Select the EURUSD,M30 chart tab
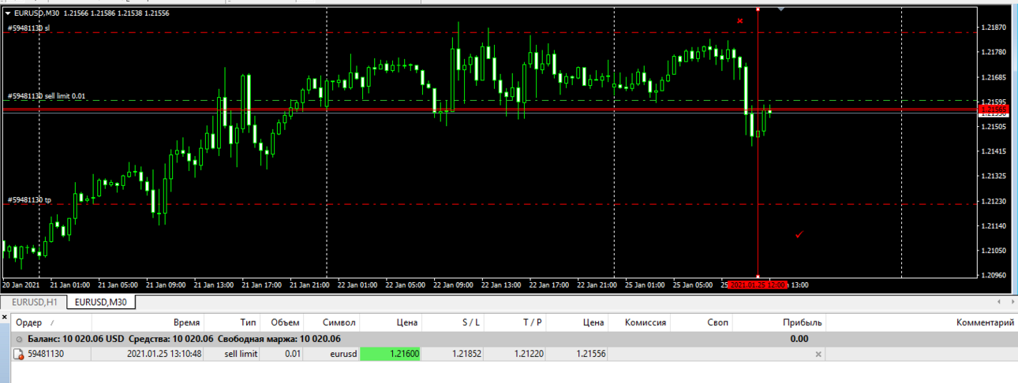The image size is (1018, 383). (x=102, y=302)
